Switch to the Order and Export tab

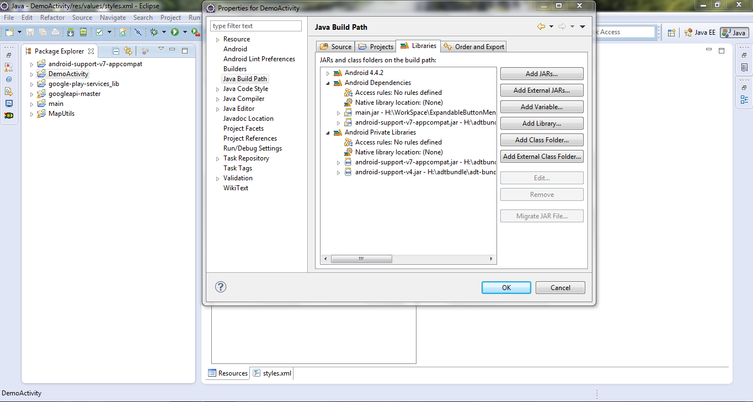pyautogui.click(x=474, y=47)
